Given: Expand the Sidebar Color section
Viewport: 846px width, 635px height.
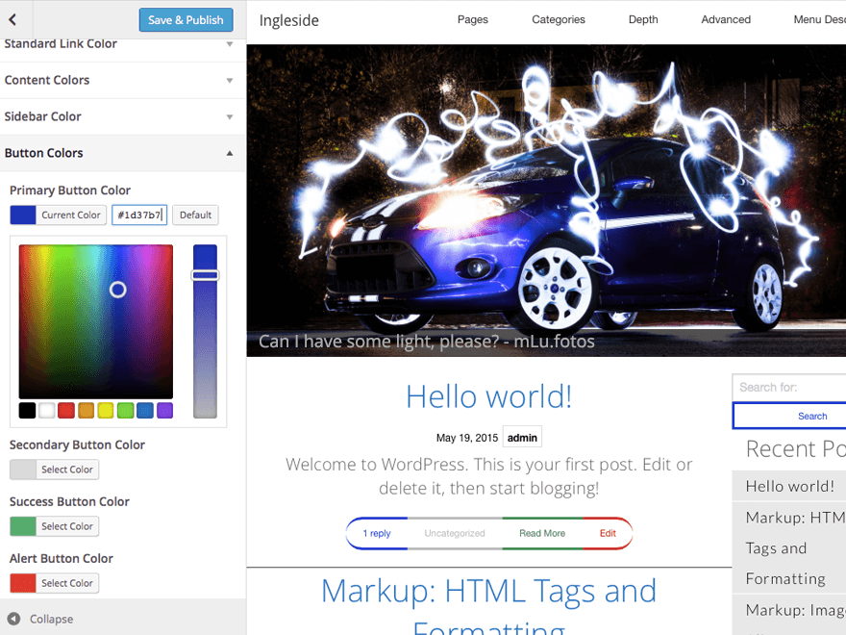Looking at the screenshot, I should (123, 116).
